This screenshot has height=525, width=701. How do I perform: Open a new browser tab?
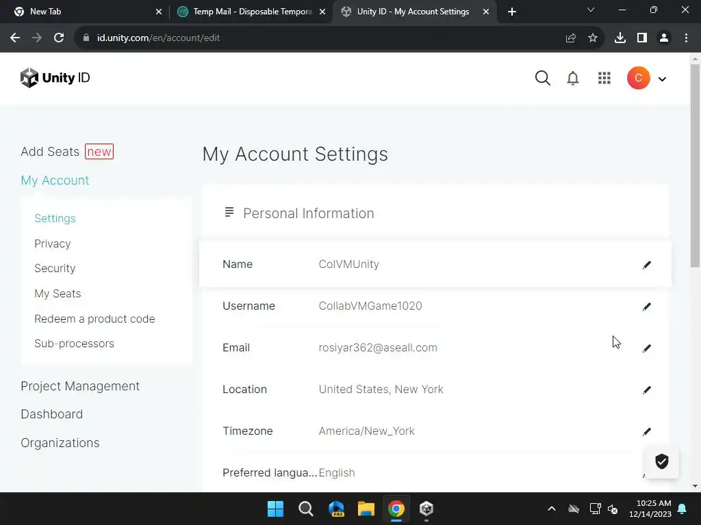pos(512,12)
